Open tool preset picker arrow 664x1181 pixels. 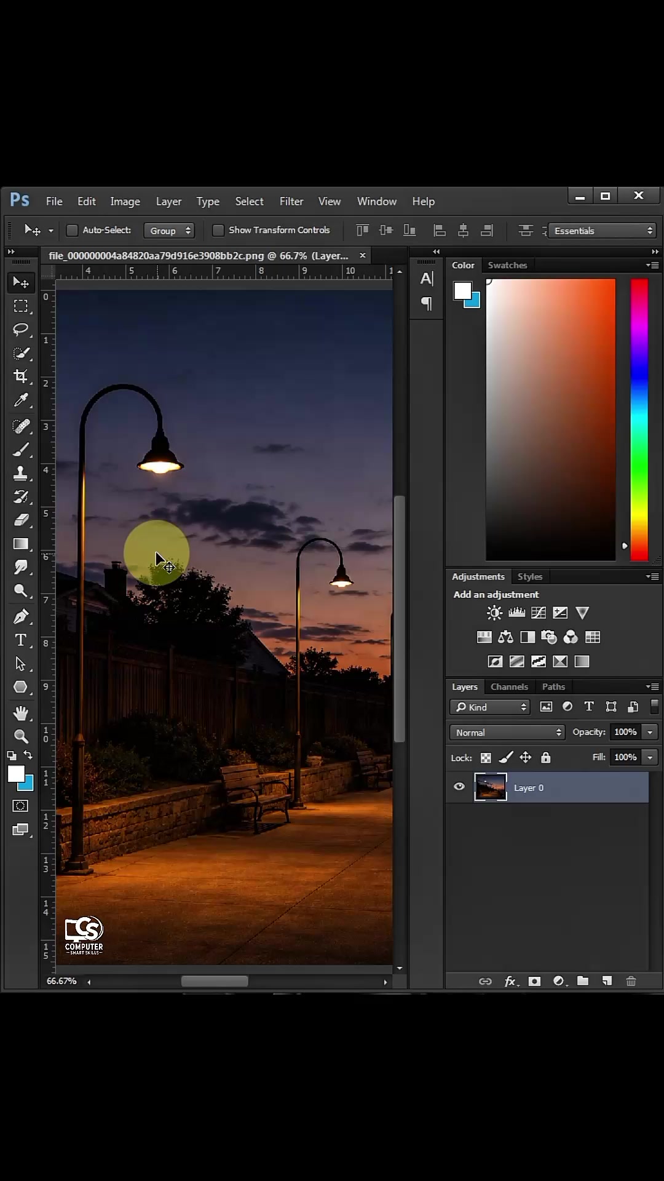tap(50, 231)
